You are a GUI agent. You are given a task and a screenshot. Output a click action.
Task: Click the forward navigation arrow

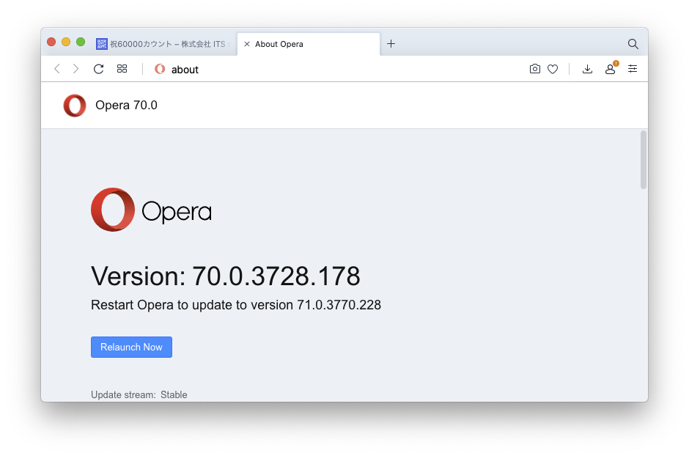[x=75, y=69]
